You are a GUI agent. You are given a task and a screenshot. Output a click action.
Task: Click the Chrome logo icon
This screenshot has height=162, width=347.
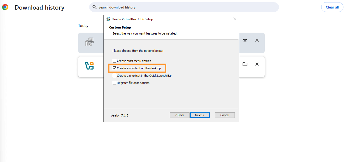click(x=5, y=7)
